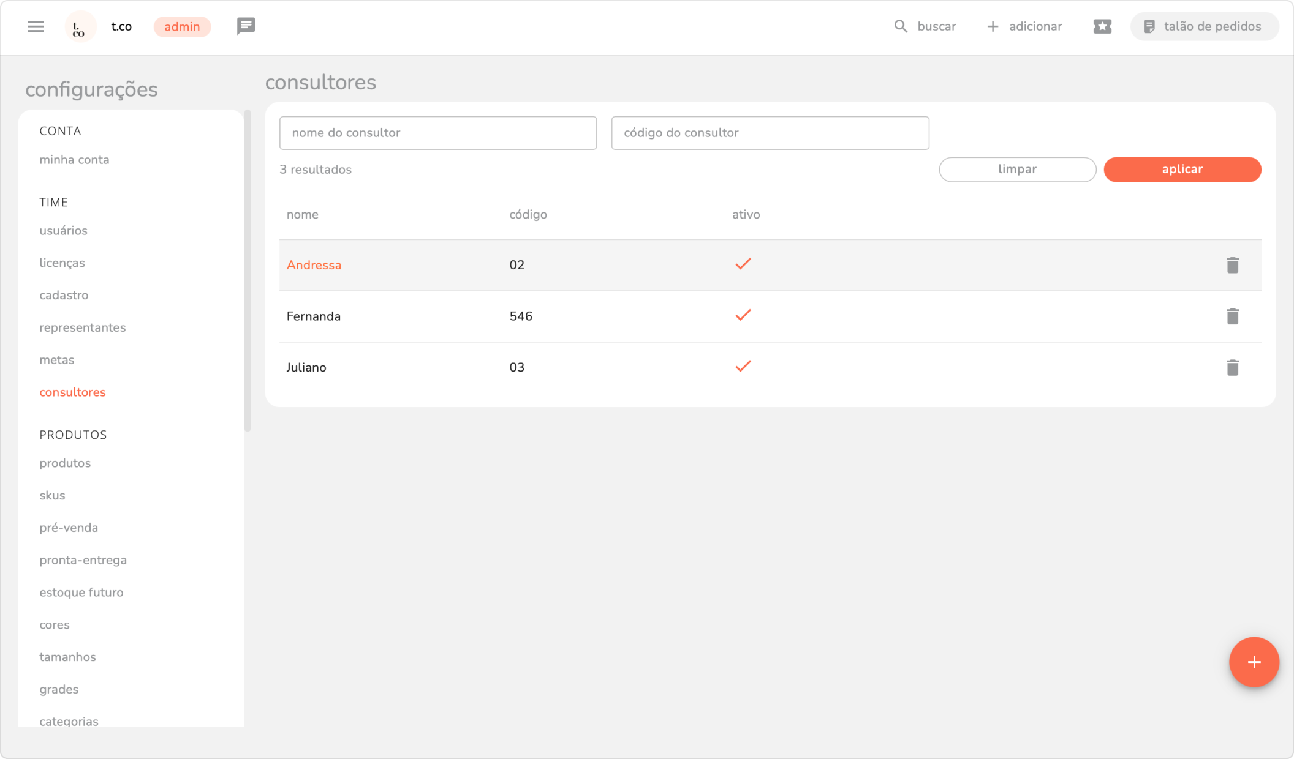Focus the nome do consultor field

click(437, 133)
